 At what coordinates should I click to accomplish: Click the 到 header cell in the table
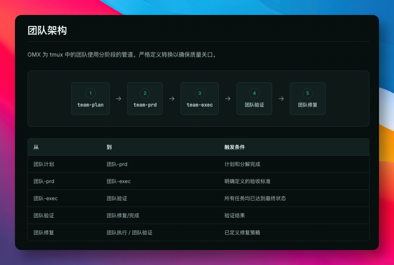point(108,147)
